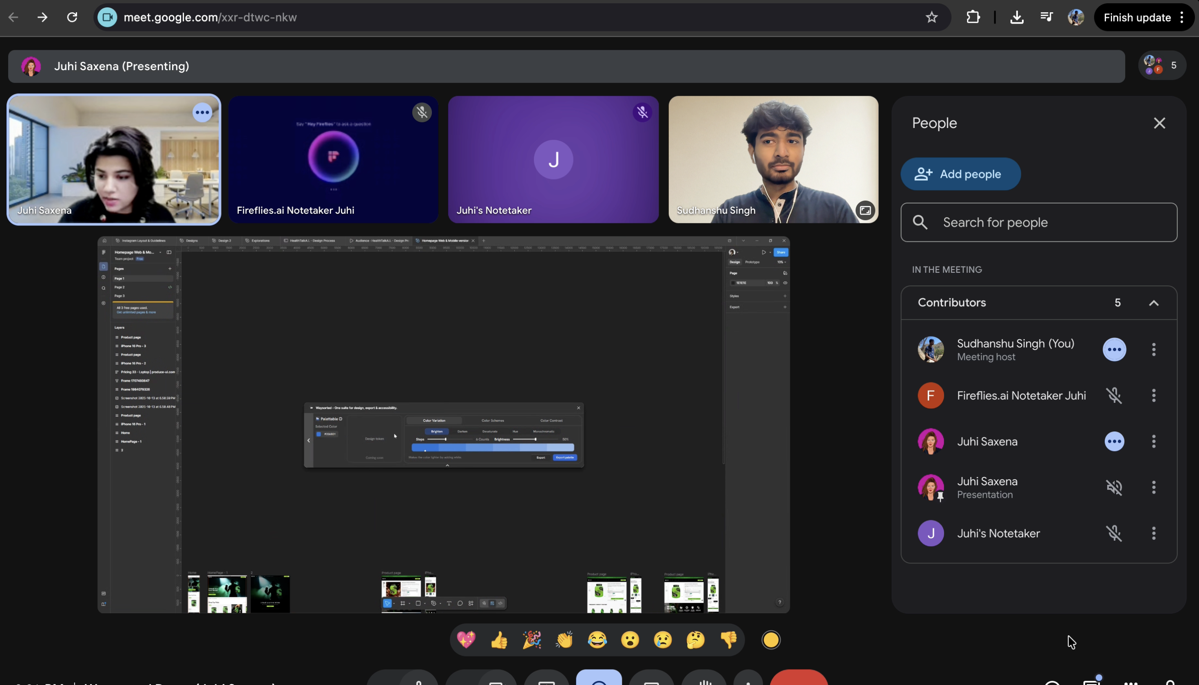Switch to Prototype tab in Figma right panel
The width and height of the screenshot is (1199, 685).
752,262
